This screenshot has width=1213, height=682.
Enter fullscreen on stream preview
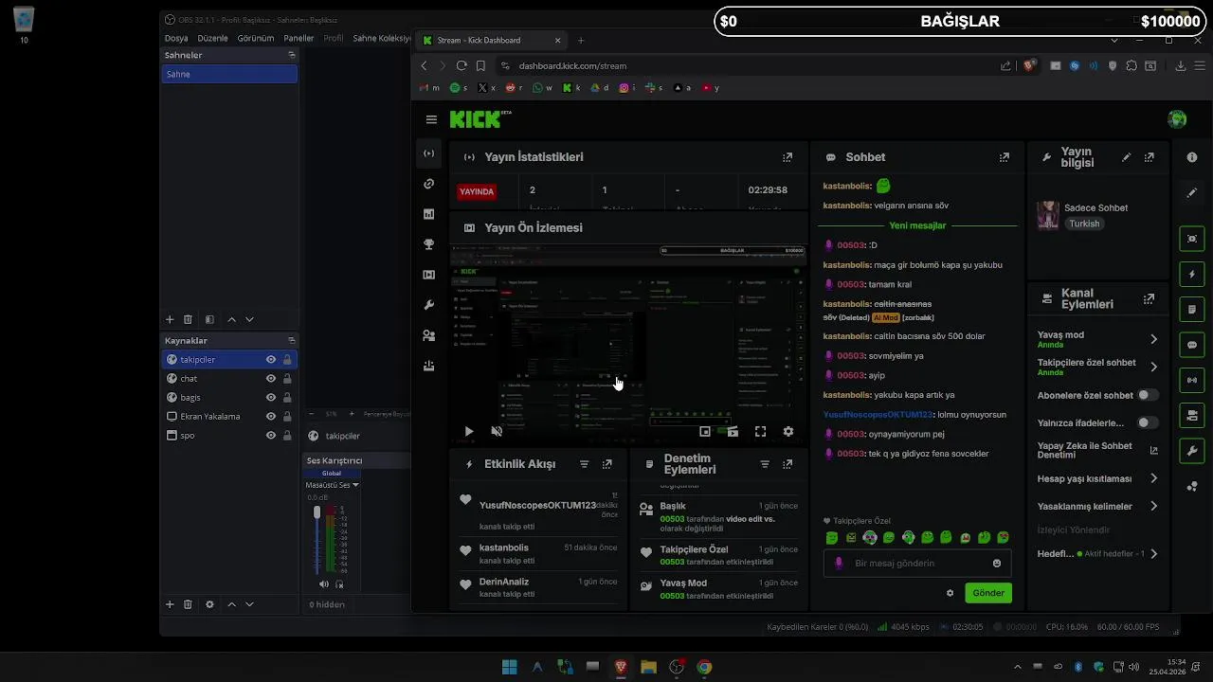760,431
